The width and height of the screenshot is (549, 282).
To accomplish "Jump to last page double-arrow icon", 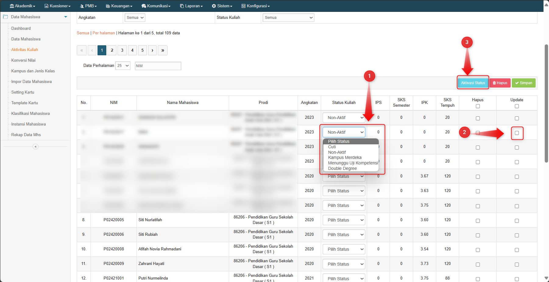I will [x=163, y=50].
